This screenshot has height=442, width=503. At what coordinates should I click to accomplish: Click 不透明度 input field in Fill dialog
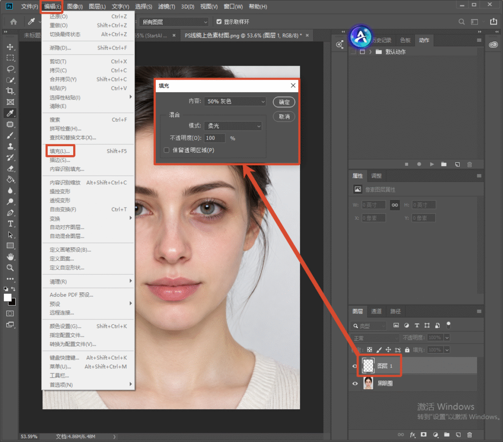[x=215, y=138]
